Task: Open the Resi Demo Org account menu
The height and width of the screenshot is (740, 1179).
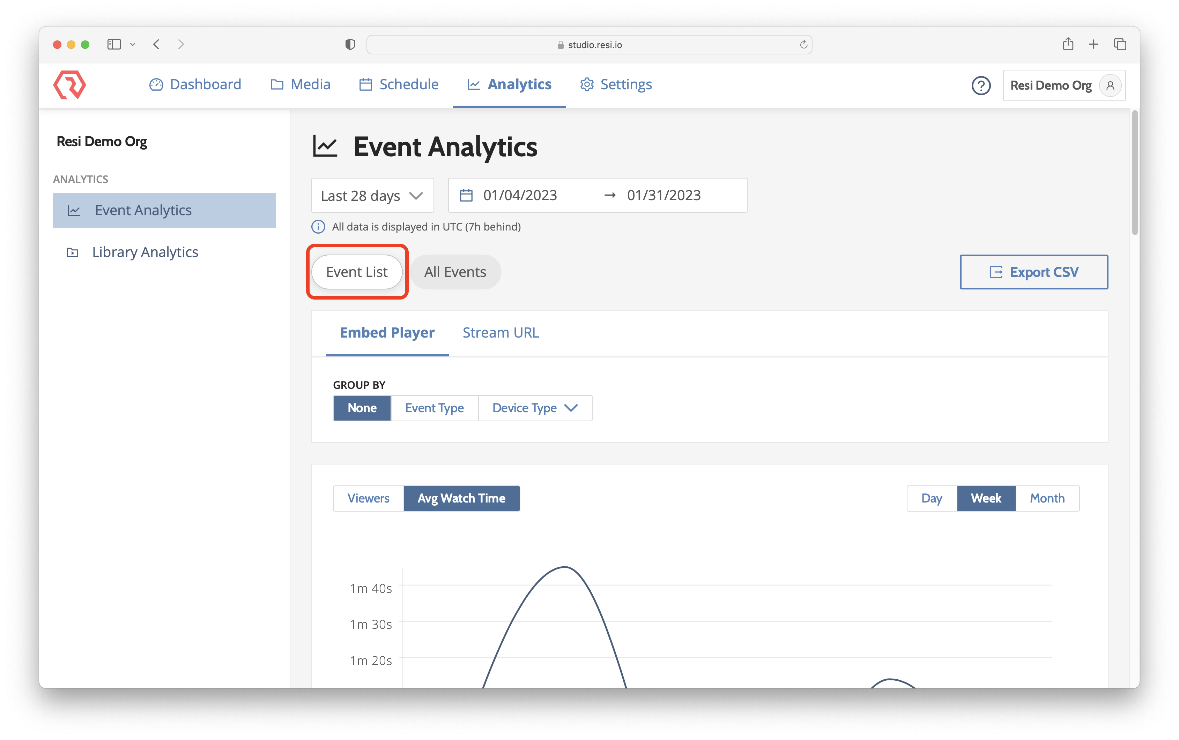Action: [1064, 85]
